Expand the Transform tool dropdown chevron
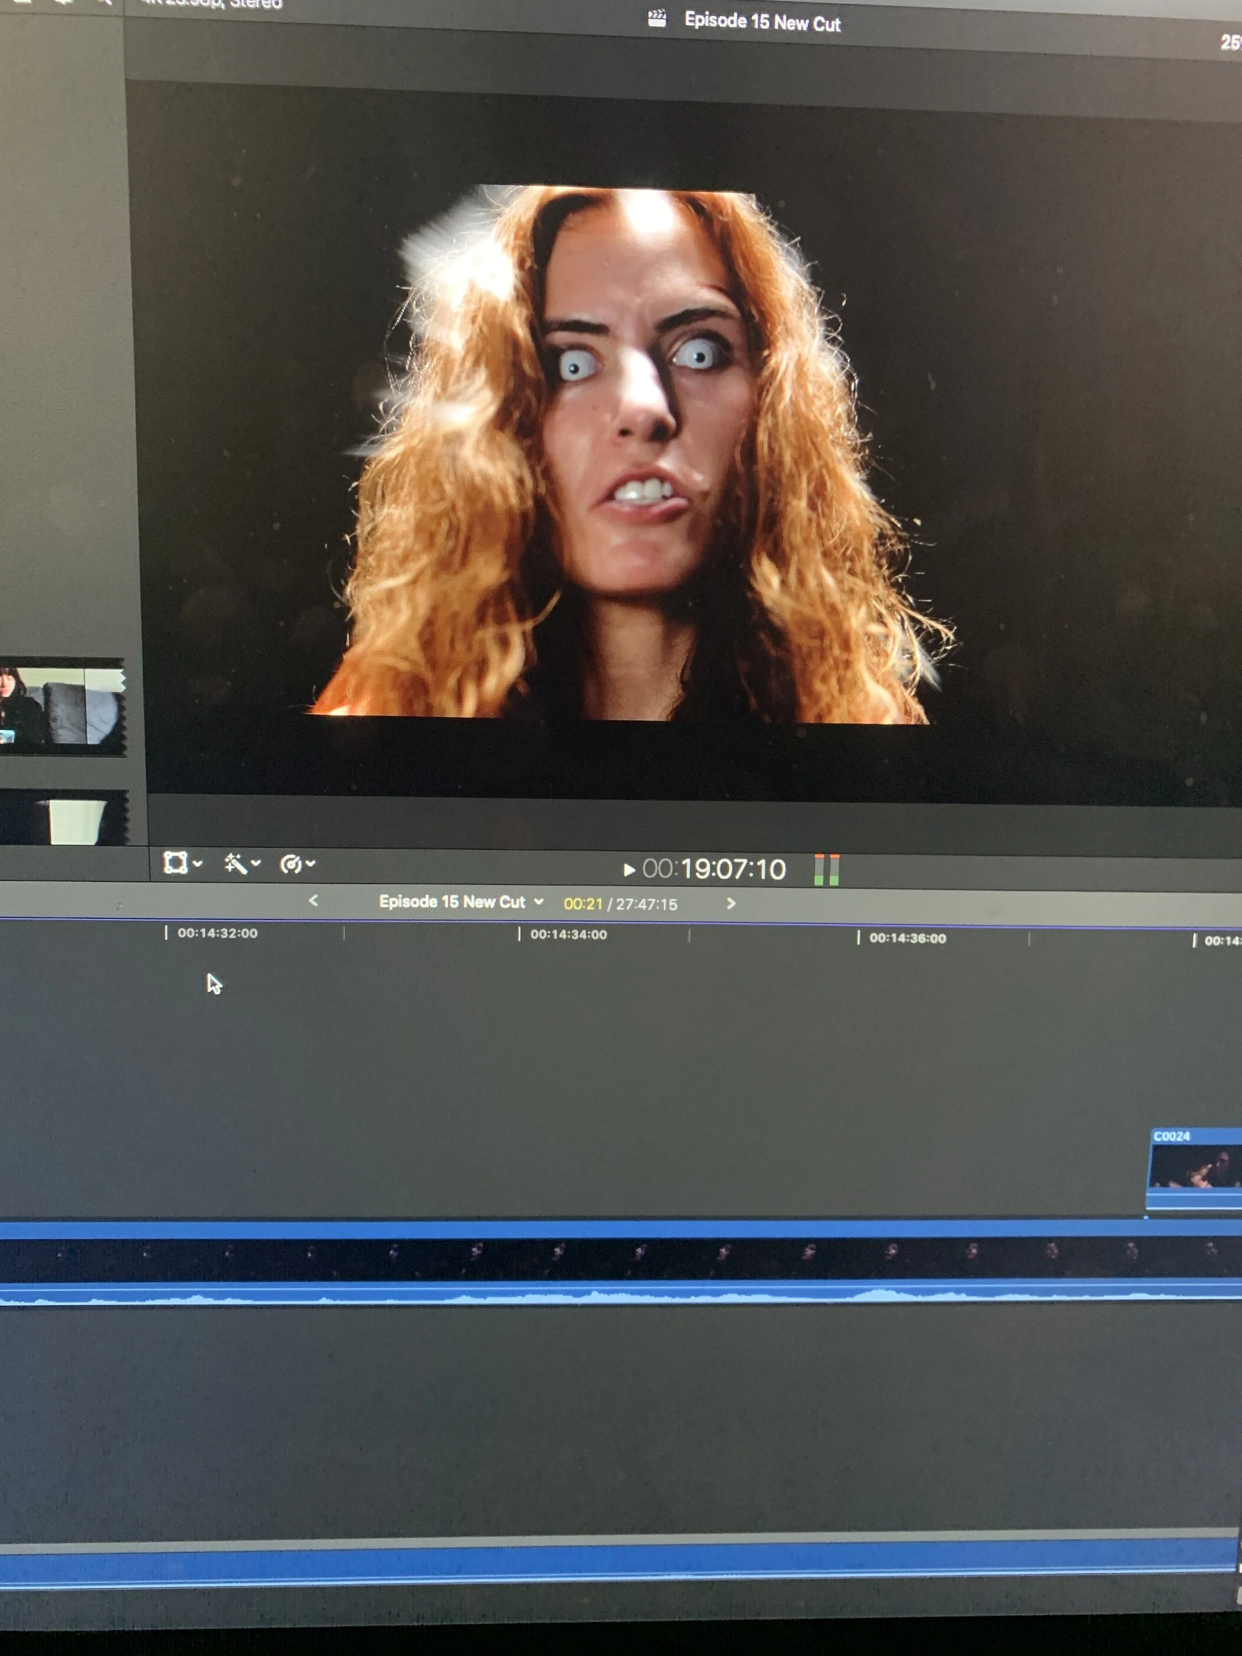1242x1656 pixels. tap(198, 864)
